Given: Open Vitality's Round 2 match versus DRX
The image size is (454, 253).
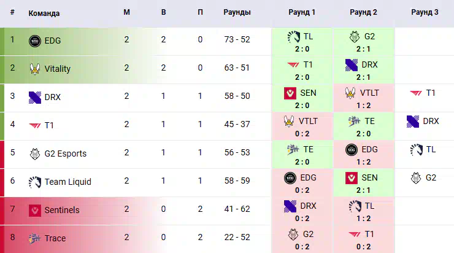Looking at the screenshot, I should point(364,70).
